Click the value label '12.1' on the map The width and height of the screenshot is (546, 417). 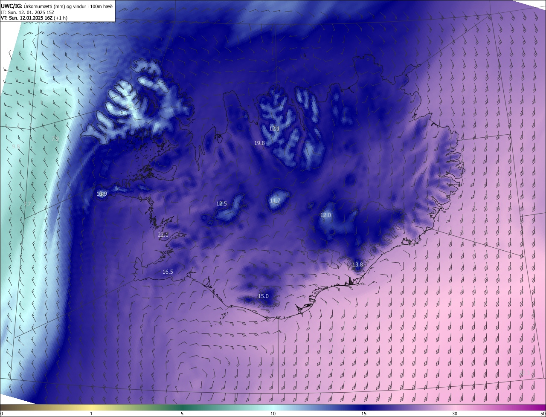274,128
